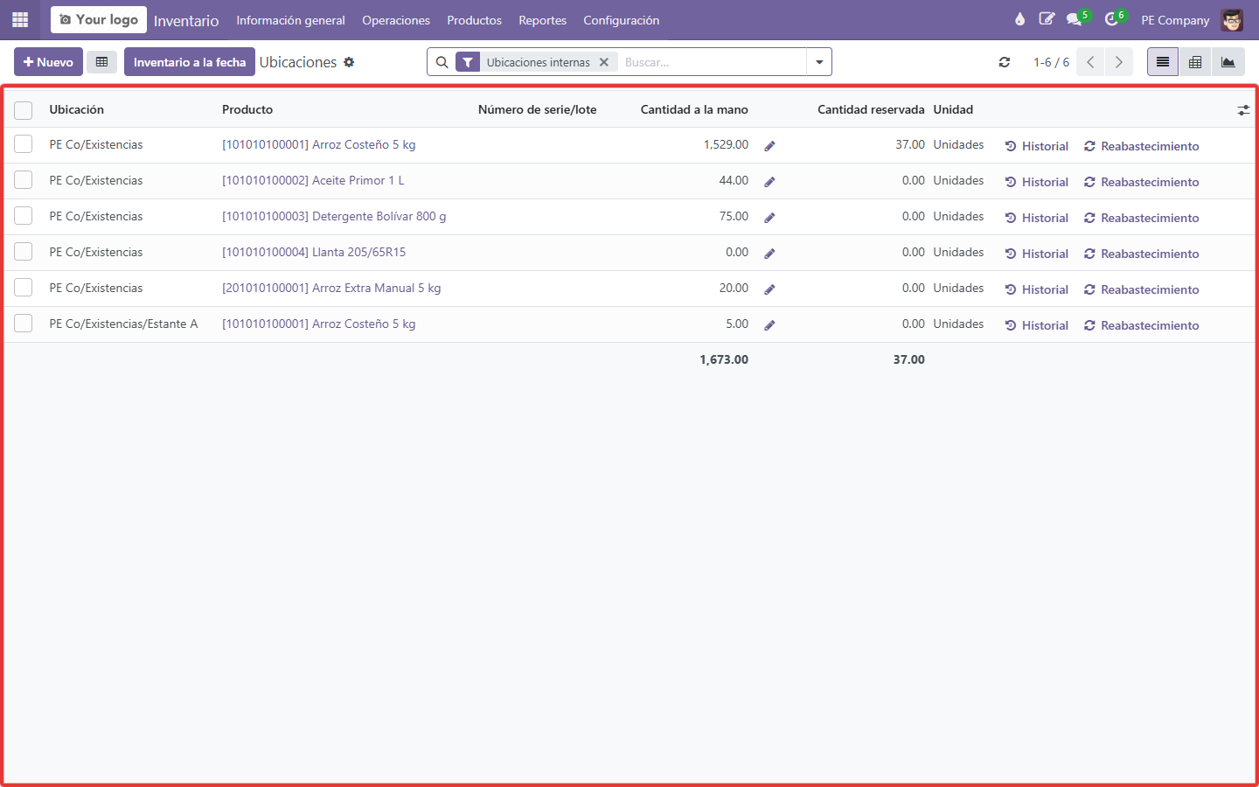
Task: Open the apps grid menu icon
Action: (20, 19)
